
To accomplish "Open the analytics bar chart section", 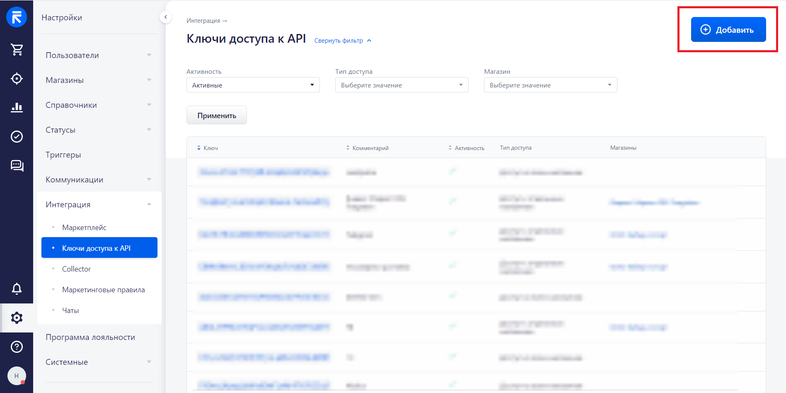I will (17, 107).
